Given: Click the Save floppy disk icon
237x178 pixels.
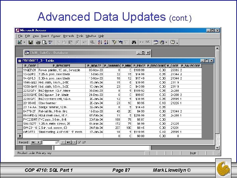Looking at the screenshot, I should point(31,42).
